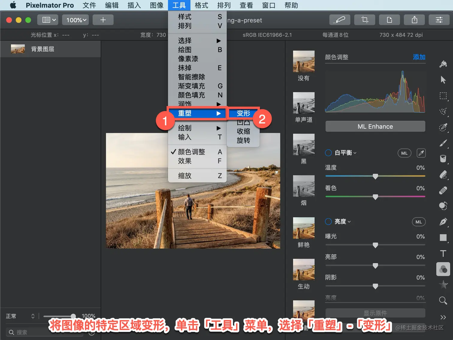Apply the 单声道 preset thumbnail
The image size is (453, 340).
point(304,103)
